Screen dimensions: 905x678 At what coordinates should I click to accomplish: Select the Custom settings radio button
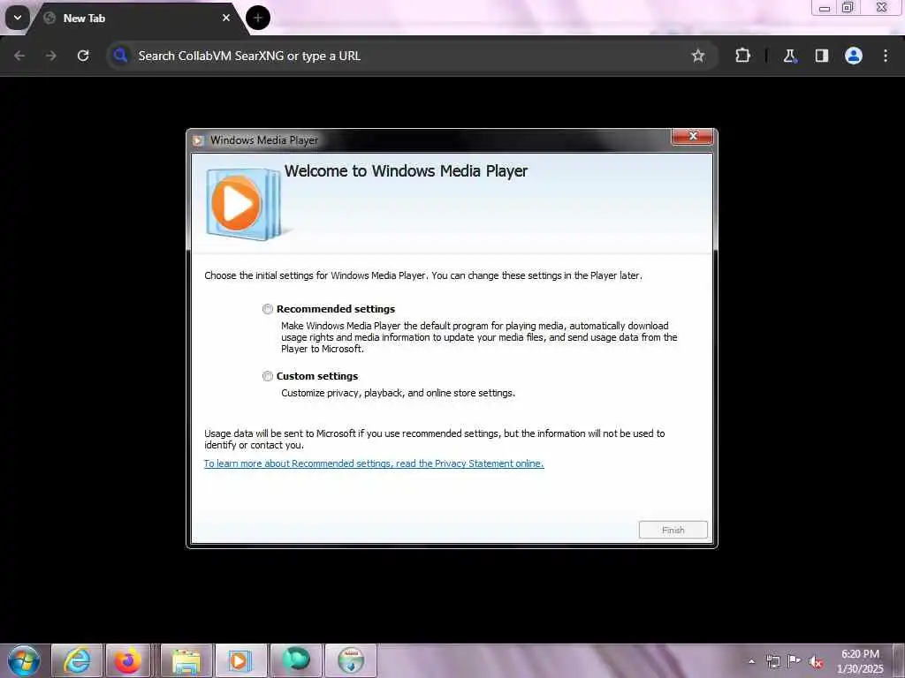268,376
